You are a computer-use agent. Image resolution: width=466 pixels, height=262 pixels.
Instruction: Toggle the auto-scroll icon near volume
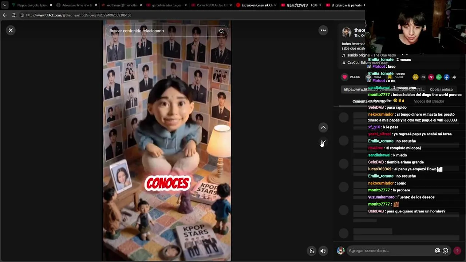coord(312,251)
